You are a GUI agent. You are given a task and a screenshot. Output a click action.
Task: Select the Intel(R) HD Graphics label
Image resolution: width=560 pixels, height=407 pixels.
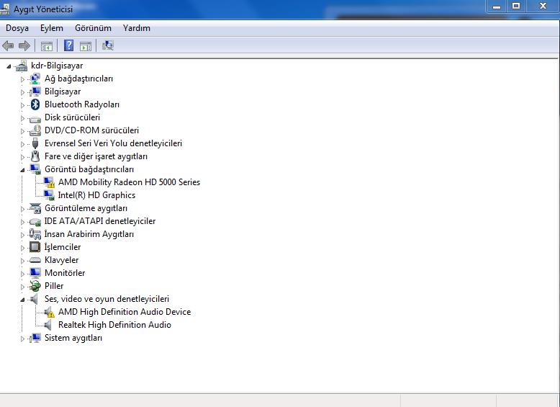click(x=96, y=195)
